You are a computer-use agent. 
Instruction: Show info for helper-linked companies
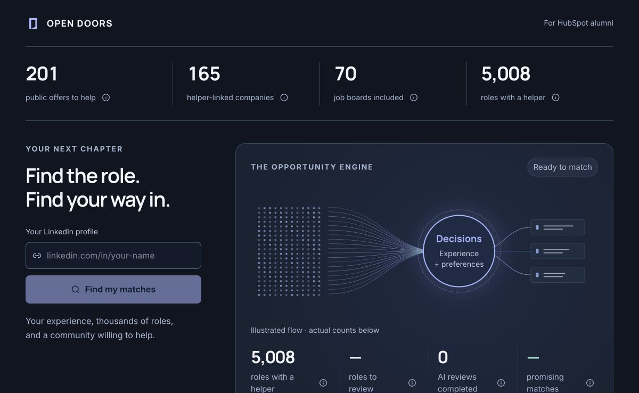284,97
